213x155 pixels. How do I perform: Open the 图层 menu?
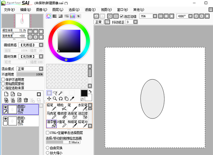point(57,10)
